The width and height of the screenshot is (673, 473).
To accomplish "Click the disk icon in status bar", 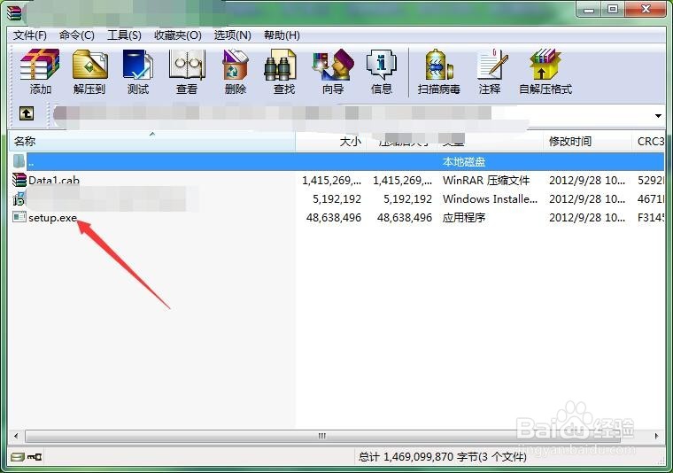I will [x=18, y=457].
